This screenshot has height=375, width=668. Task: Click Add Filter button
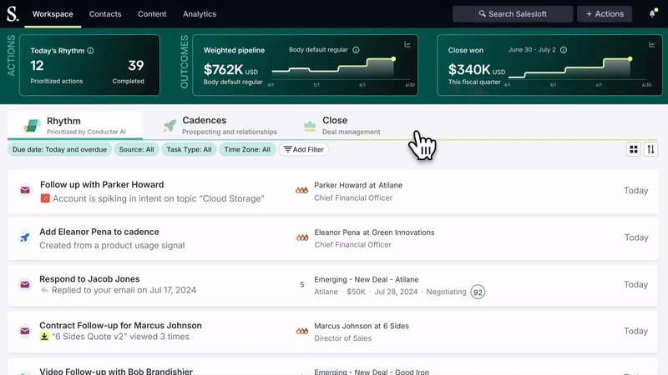pyautogui.click(x=304, y=150)
